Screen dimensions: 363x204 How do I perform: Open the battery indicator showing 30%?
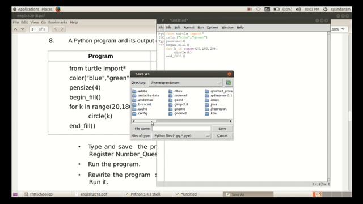[x=282, y=10]
